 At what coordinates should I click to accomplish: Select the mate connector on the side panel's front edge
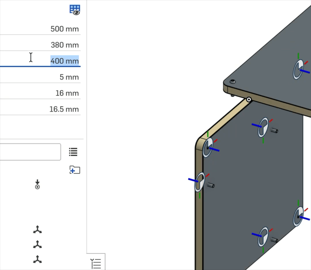[200, 182]
